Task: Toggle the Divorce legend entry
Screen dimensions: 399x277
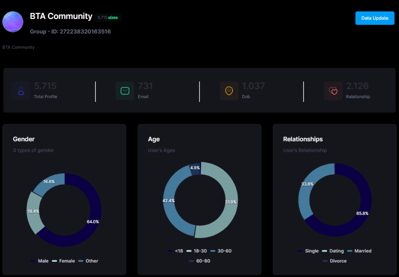Action: [x=335, y=261]
